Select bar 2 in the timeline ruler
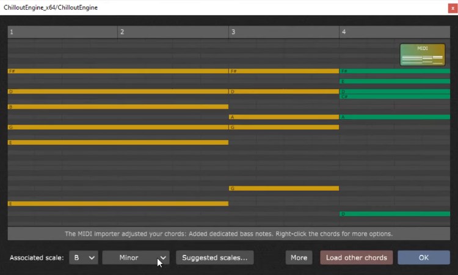 [173, 32]
